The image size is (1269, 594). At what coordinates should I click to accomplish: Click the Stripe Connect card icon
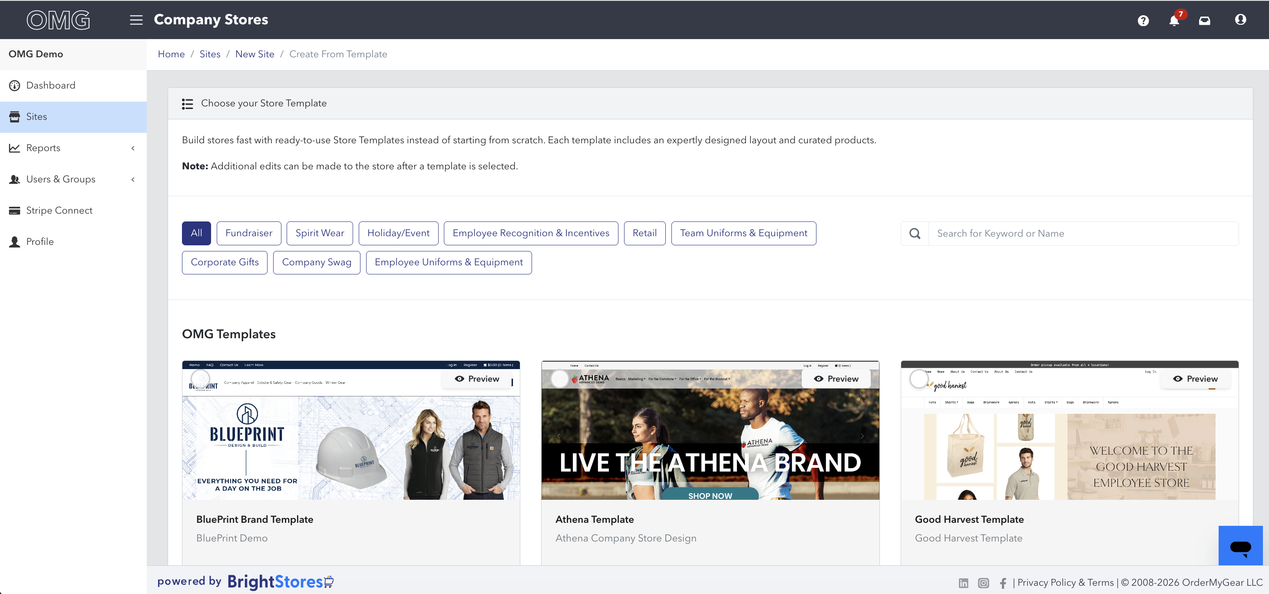pyautogui.click(x=15, y=211)
